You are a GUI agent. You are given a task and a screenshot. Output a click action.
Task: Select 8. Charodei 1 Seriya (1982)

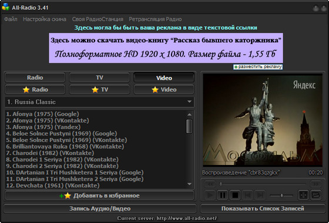[62, 160]
